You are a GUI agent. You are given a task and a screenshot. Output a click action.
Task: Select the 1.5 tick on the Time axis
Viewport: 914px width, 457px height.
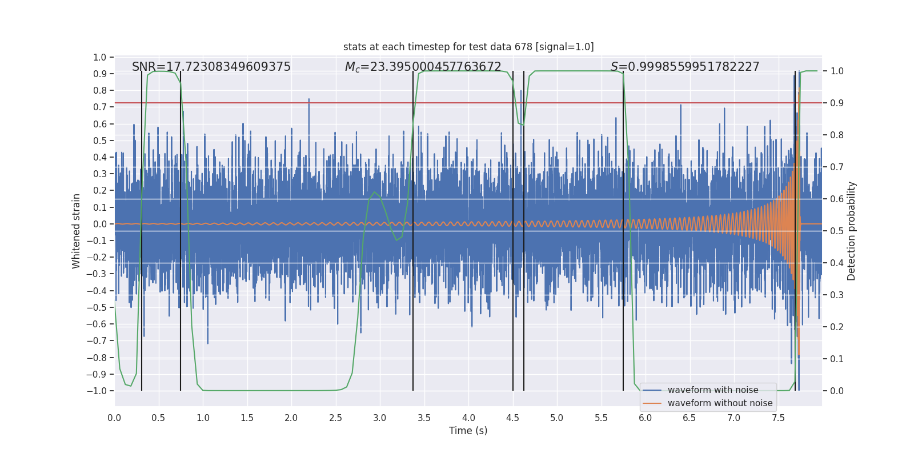pyautogui.click(x=247, y=418)
